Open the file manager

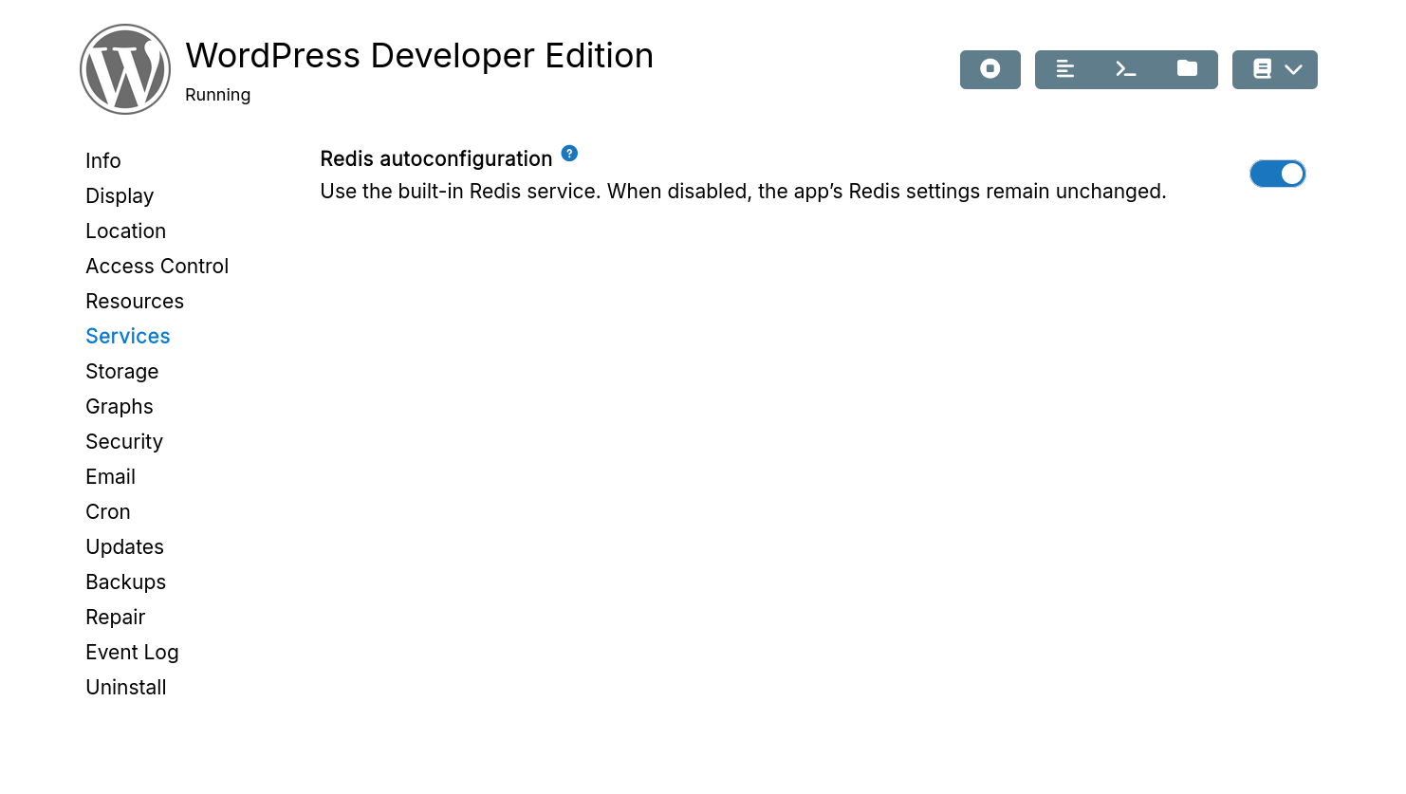[x=1187, y=69]
